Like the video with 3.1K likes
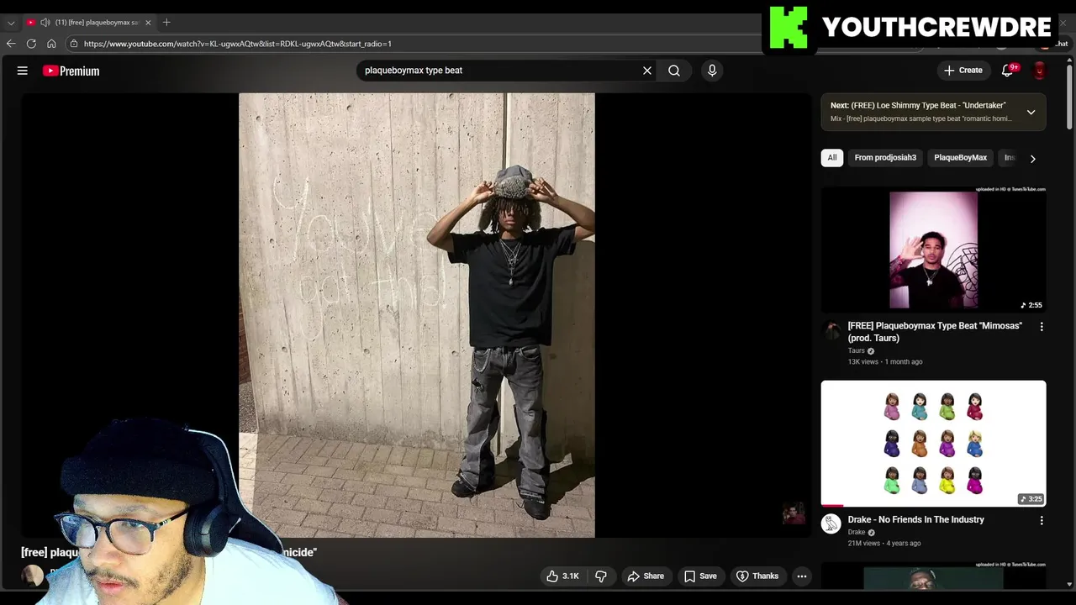Viewport: 1076px width, 605px height. coord(562,576)
